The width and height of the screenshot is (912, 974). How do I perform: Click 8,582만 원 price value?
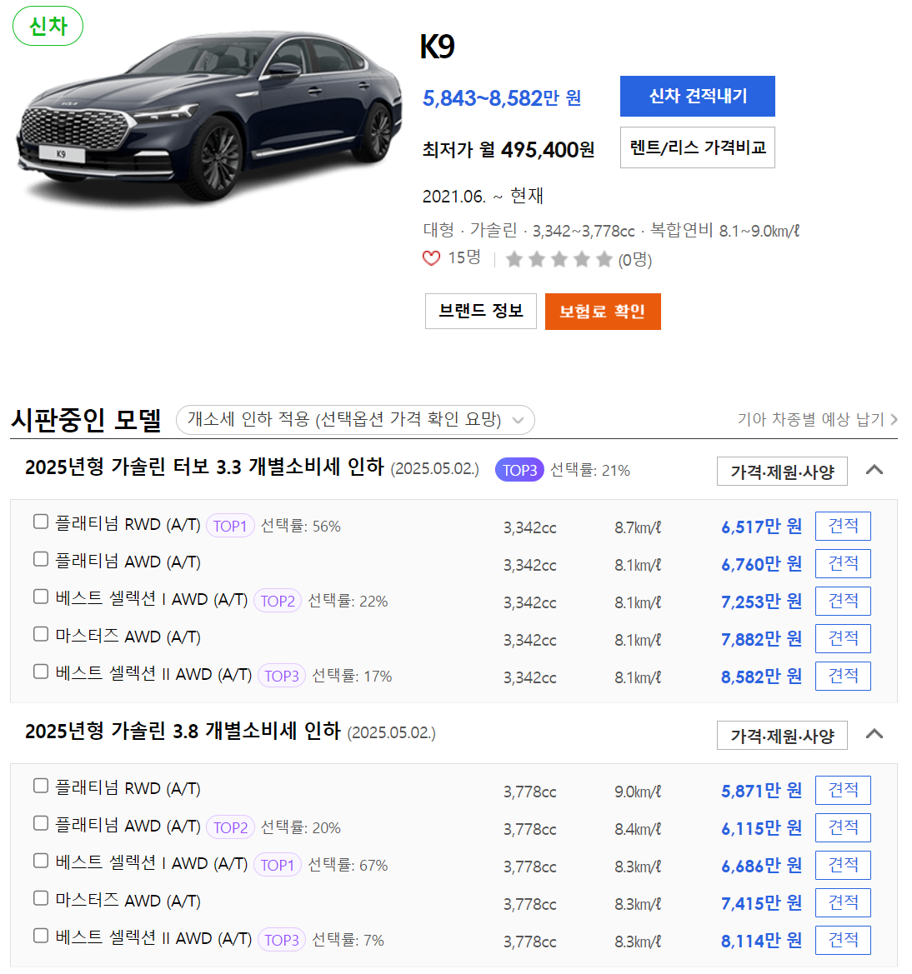761,677
